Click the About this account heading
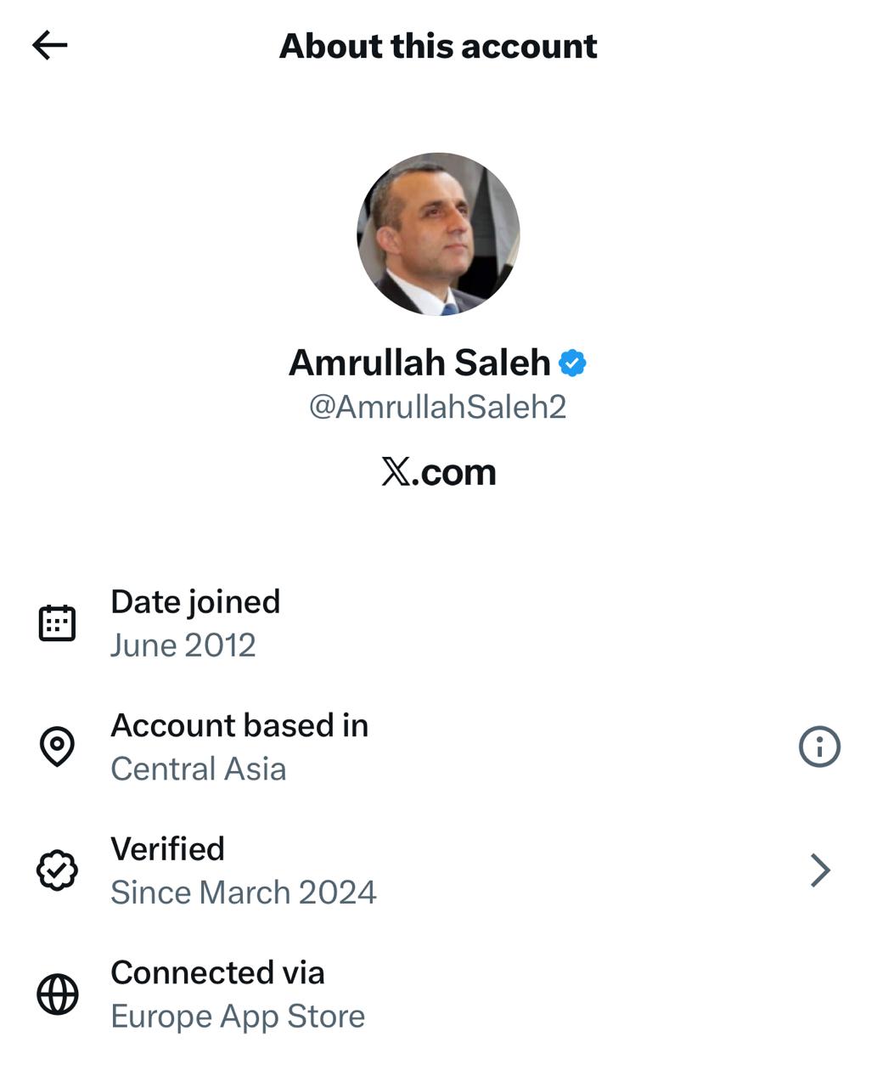 click(438, 46)
